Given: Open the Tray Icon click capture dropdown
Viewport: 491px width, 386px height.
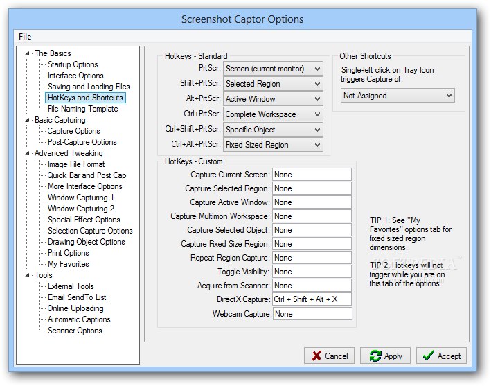Looking at the screenshot, I should pos(398,96).
